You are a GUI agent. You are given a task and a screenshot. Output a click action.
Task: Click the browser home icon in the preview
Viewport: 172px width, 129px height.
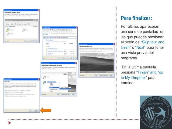[x=55, y=37]
